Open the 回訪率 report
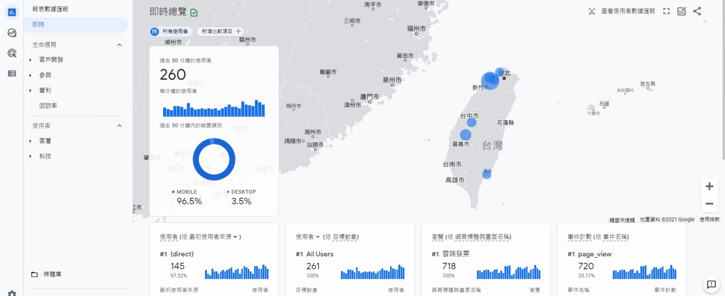Screen dimensions: 725x296 tap(48, 106)
